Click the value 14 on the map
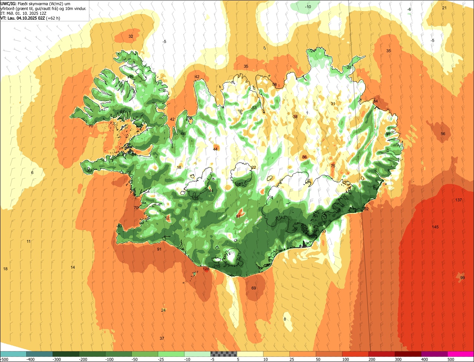This screenshot has height=362, width=474. pos(73,267)
